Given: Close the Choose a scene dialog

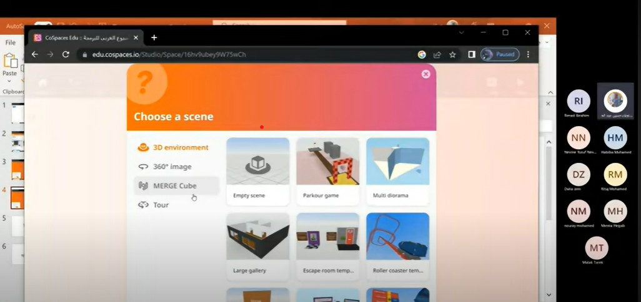Looking at the screenshot, I should tap(425, 74).
